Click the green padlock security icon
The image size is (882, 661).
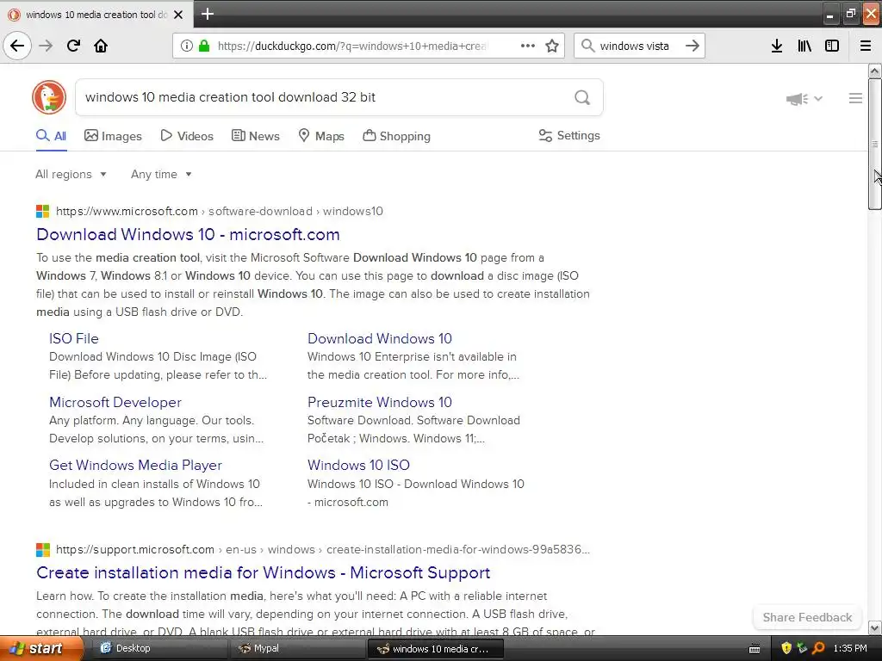[x=204, y=46]
